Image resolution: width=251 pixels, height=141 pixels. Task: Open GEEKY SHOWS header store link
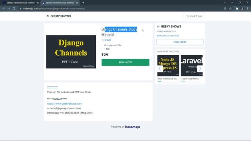coord(60,16)
